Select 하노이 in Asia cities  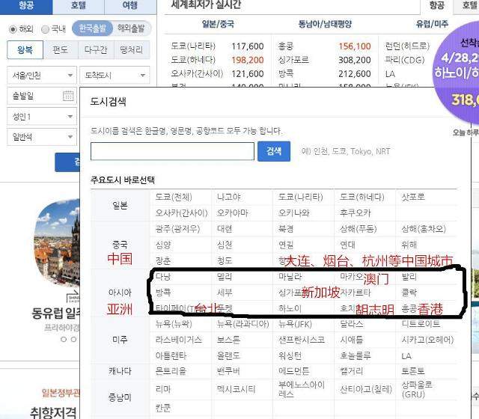[290, 308]
